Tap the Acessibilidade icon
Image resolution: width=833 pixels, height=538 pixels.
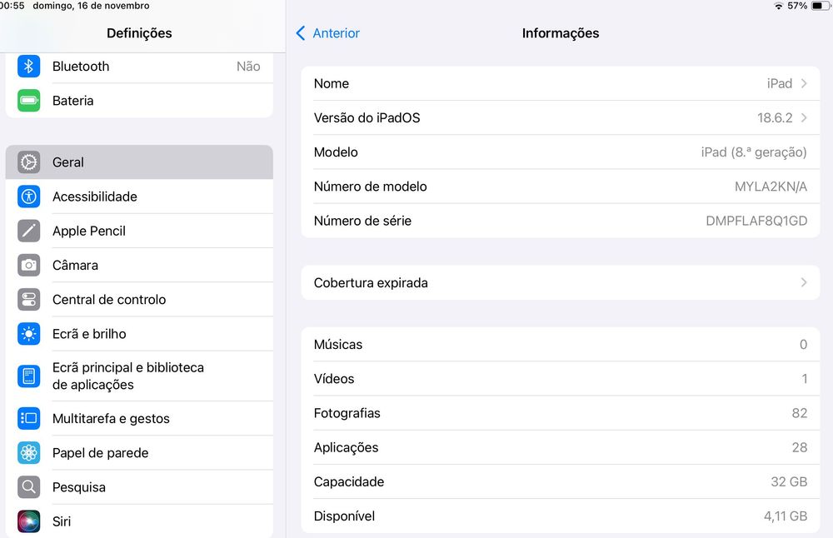tap(28, 197)
